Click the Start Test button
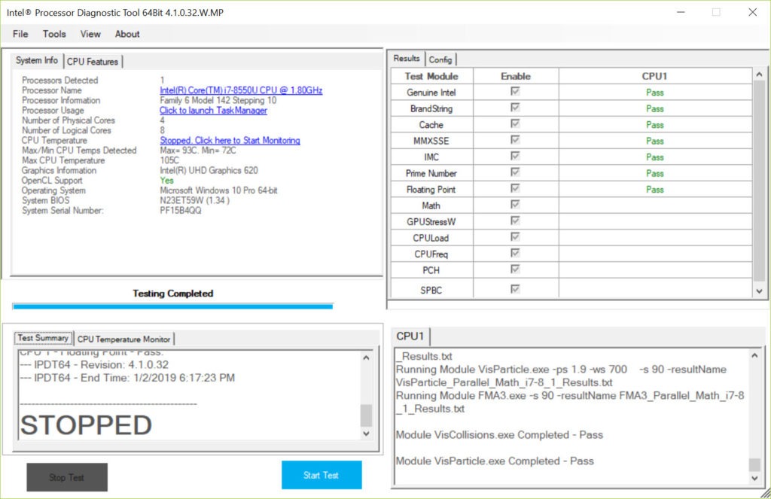Image resolution: width=771 pixels, height=499 pixels. point(322,475)
